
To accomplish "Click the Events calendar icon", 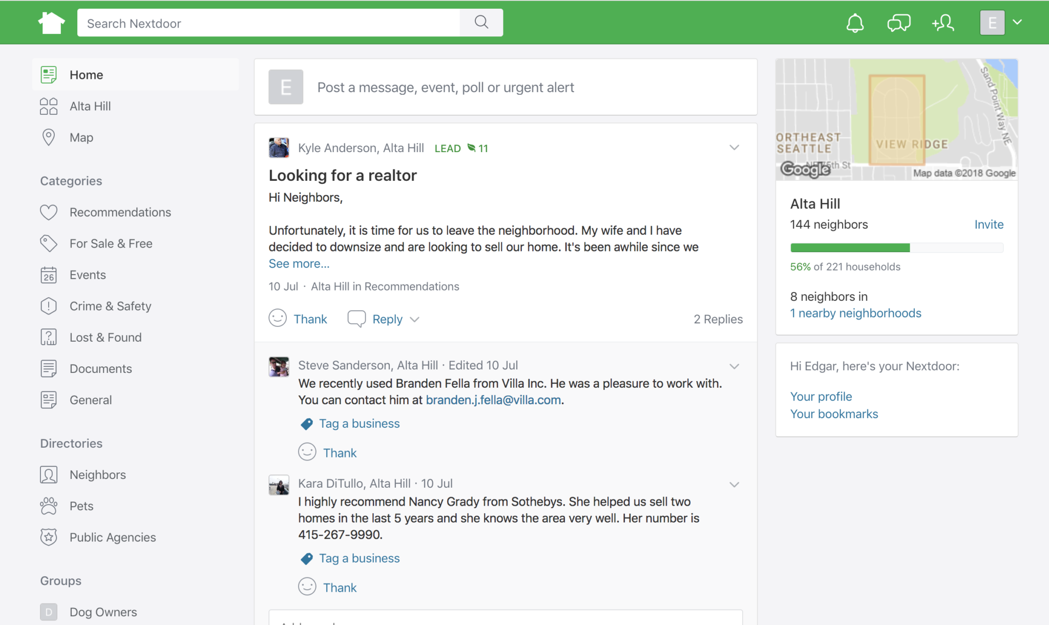I will tap(49, 275).
